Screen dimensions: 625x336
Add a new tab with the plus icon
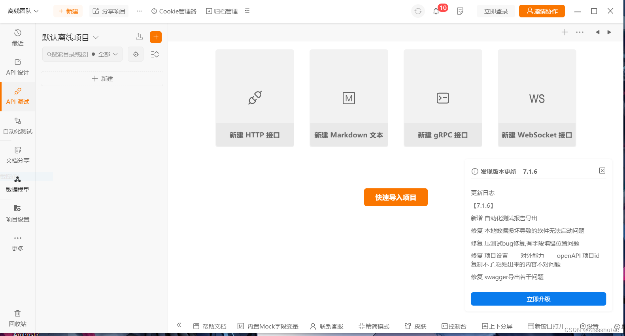click(x=565, y=32)
